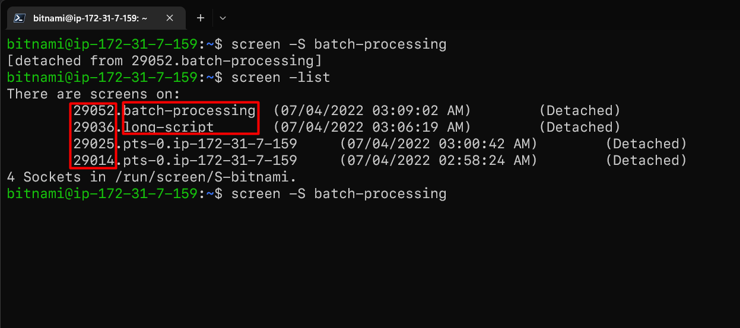
Task: Click session ID 29014
Action: [x=94, y=160]
